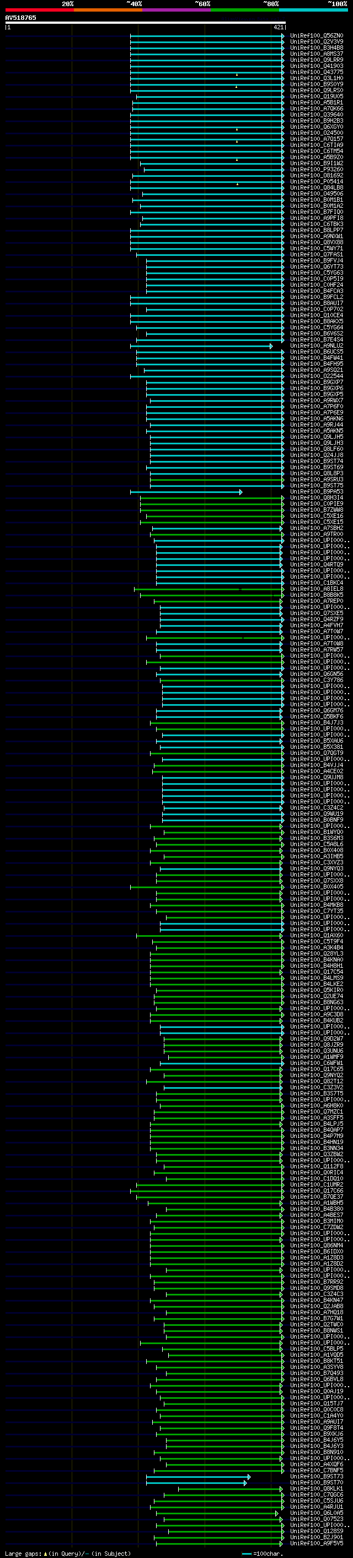
Task: Click hit label UniRef100_Q6L0A5
Action: pyautogui.click(x=317, y=1513)
